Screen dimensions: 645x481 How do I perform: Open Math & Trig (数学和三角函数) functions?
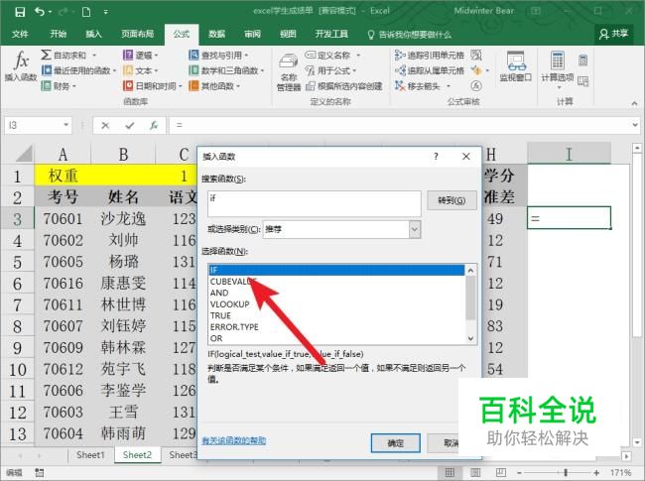point(226,70)
